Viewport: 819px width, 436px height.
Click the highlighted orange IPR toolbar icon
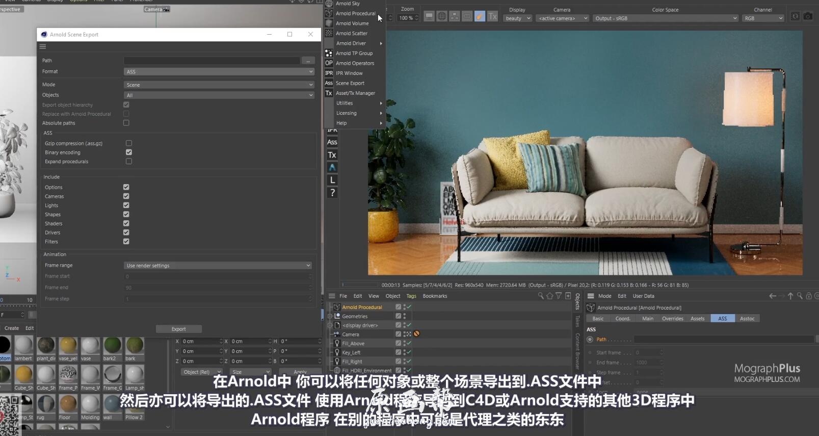480,16
